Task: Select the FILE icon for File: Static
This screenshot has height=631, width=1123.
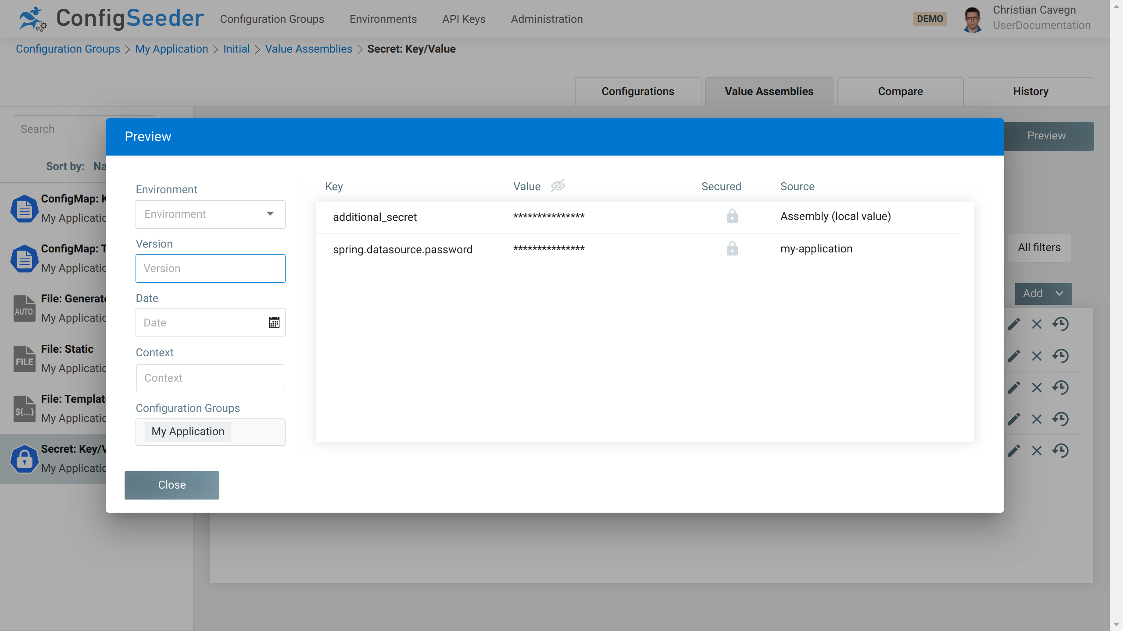Action: click(24, 358)
